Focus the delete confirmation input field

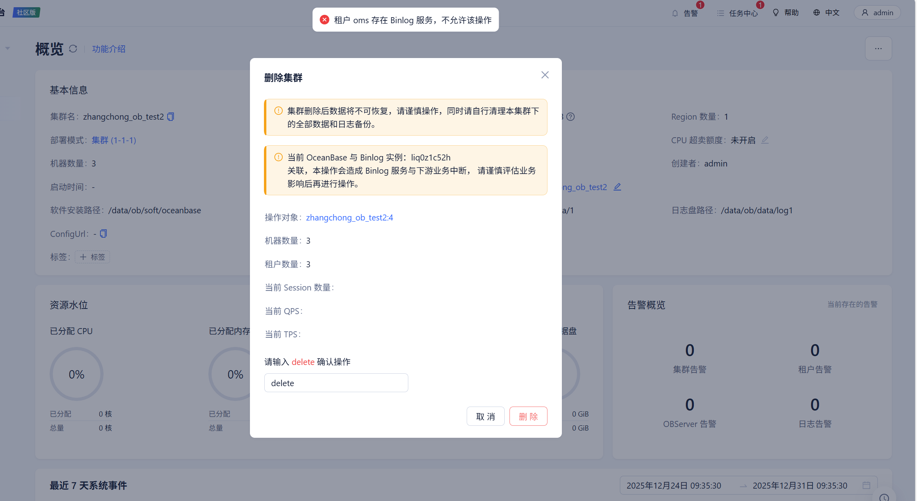[x=336, y=383]
